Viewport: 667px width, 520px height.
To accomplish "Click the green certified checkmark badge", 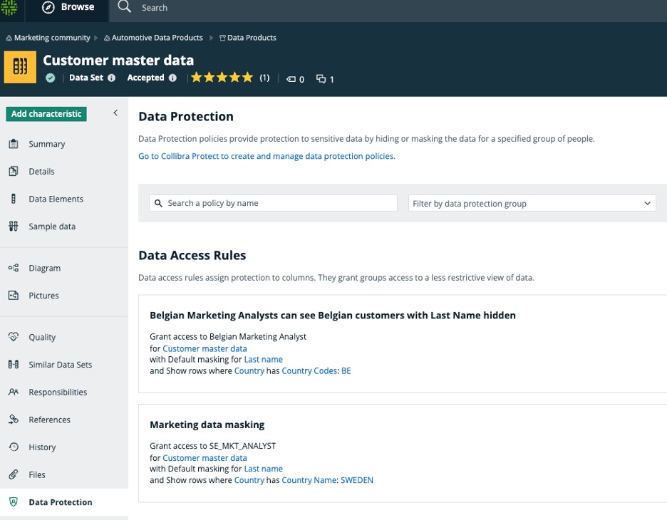I will pos(50,78).
